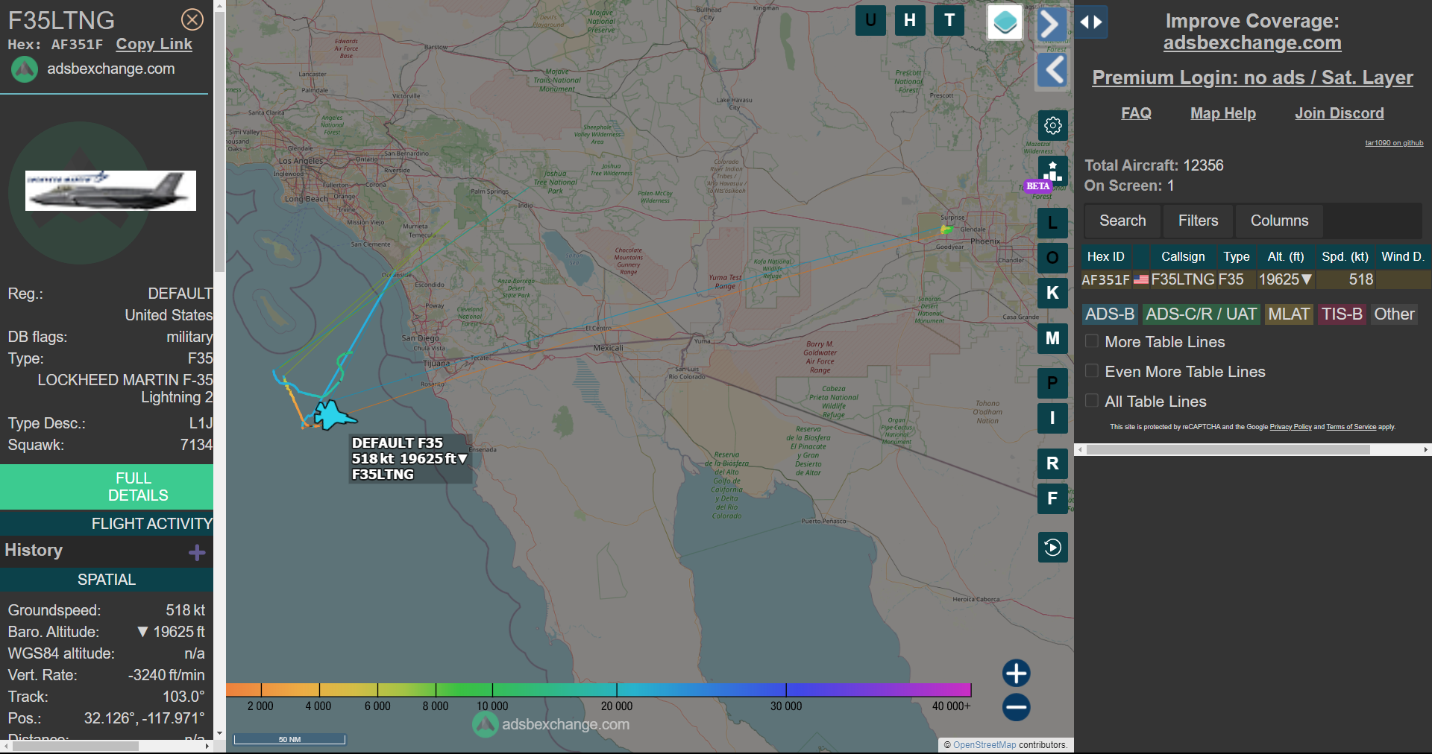Click the info panel horizontal scrollbar

75,746
